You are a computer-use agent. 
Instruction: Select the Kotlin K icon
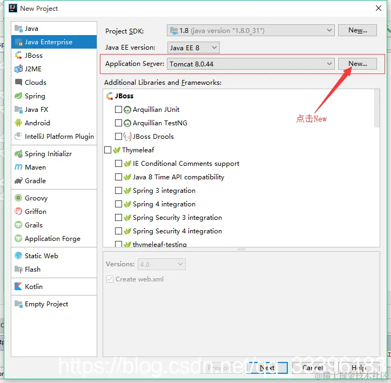pyautogui.click(x=18, y=286)
